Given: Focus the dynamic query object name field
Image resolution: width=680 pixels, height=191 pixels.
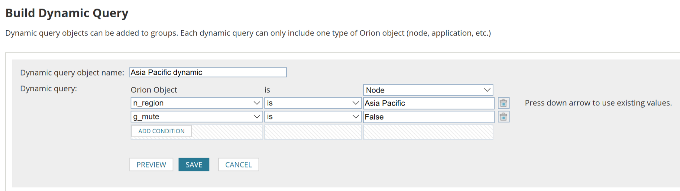Looking at the screenshot, I should pos(208,73).
